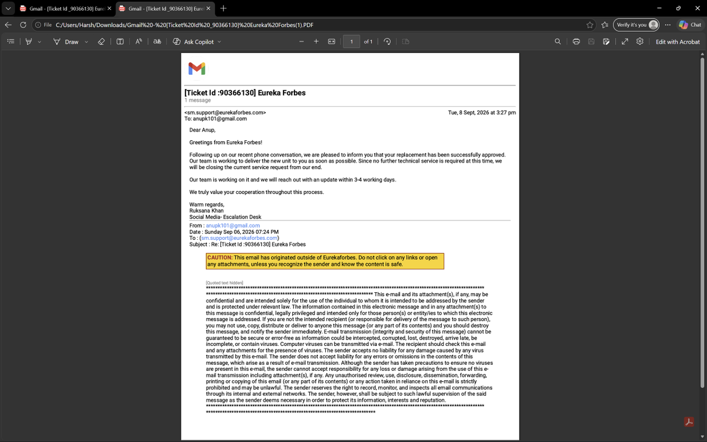Open a new browser tab
Screen dimensions: 707x442
tap(223, 8)
